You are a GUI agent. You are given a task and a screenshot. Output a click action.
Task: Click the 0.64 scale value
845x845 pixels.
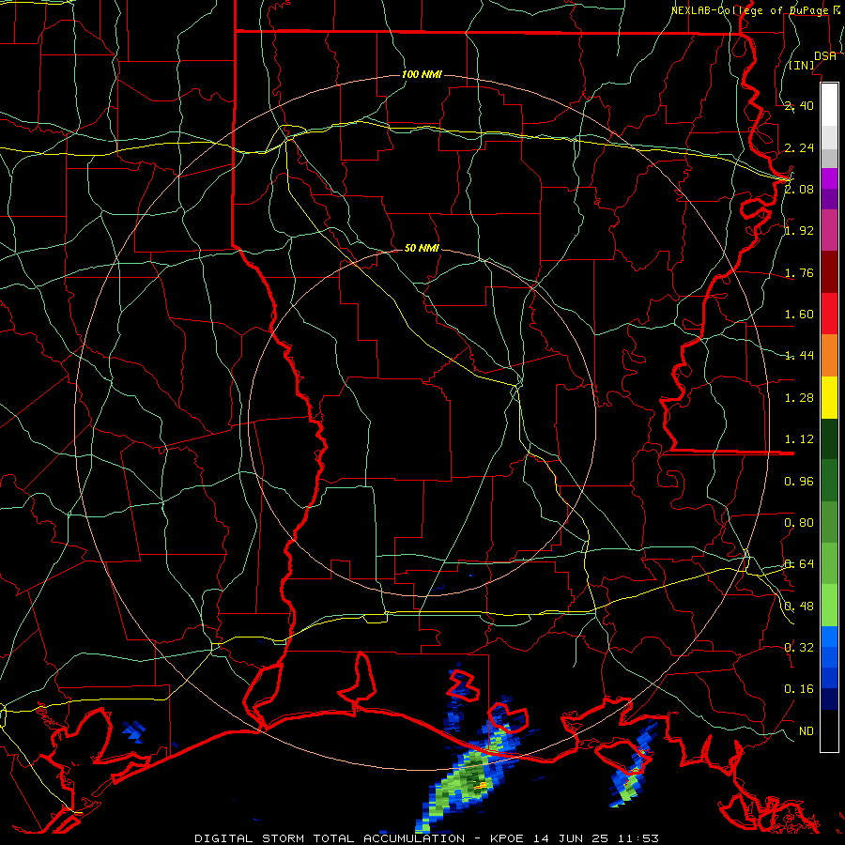799,564
